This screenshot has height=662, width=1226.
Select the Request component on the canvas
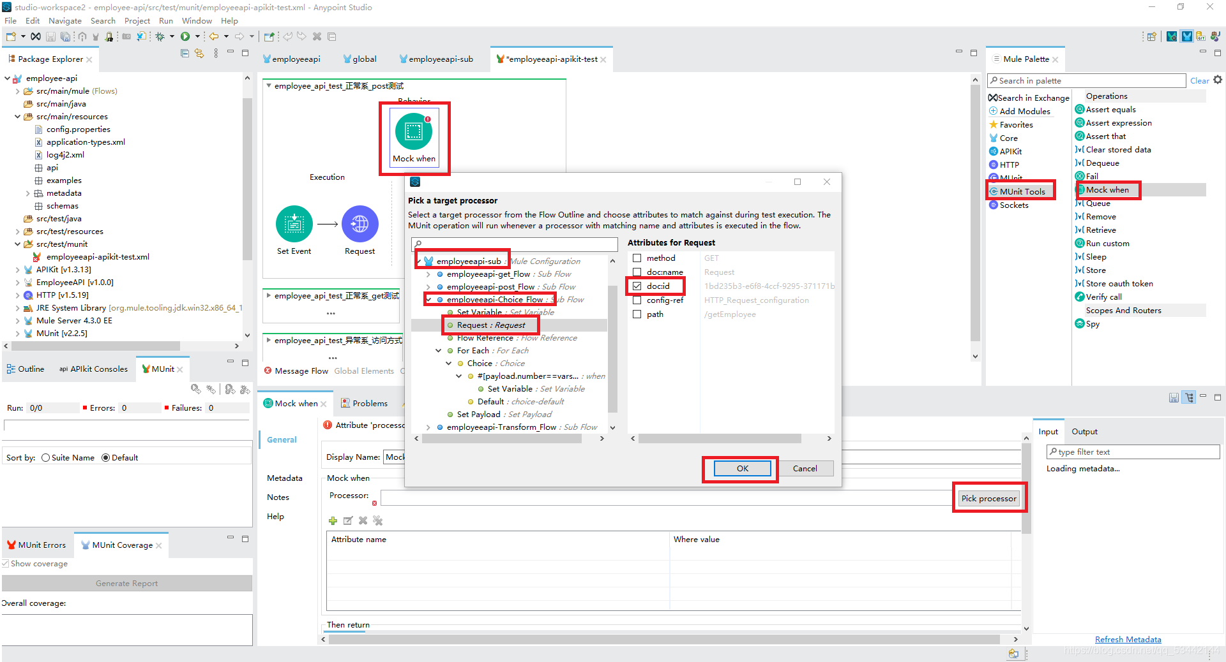(360, 224)
